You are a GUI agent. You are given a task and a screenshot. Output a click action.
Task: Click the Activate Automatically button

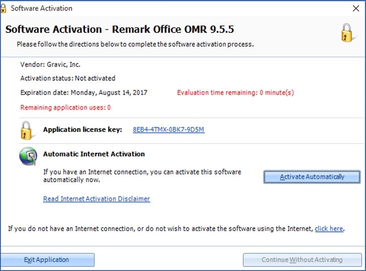(312, 177)
